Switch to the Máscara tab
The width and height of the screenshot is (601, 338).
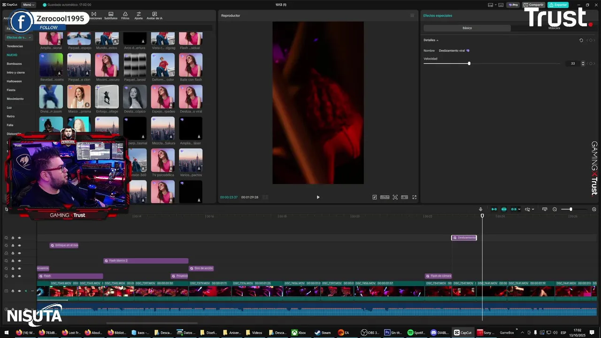(554, 28)
